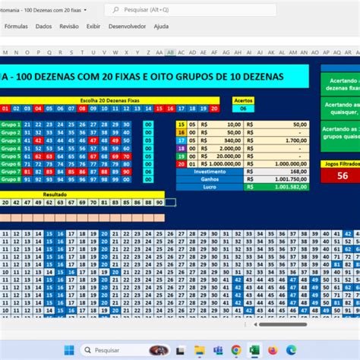Select fixed dezena 08 in the fixas row
This screenshot has height=360, width=360.
82,109
